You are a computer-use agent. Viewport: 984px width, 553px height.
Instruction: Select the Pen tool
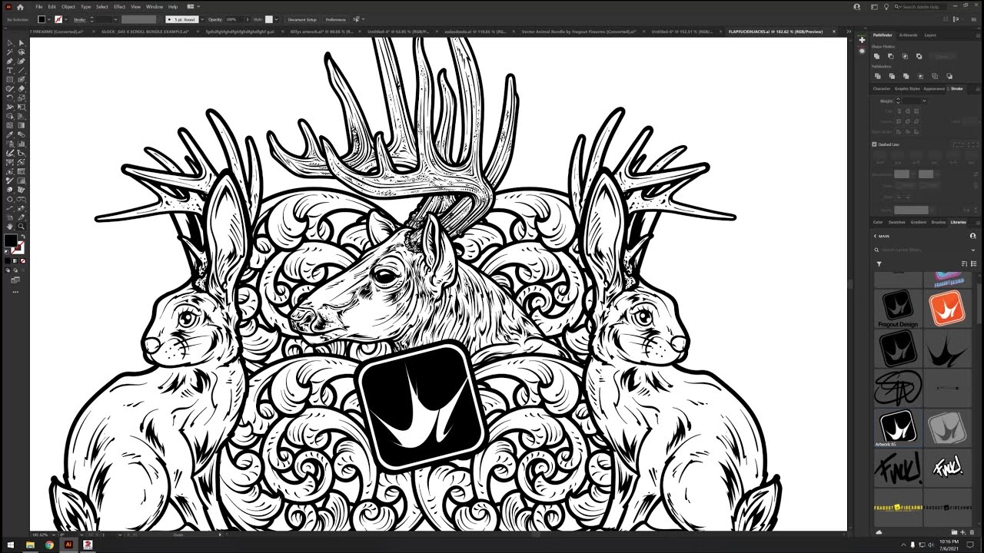(9, 61)
